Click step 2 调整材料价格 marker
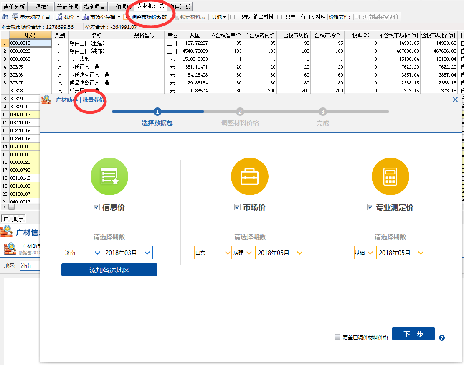464x365 pixels. (240, 112)
